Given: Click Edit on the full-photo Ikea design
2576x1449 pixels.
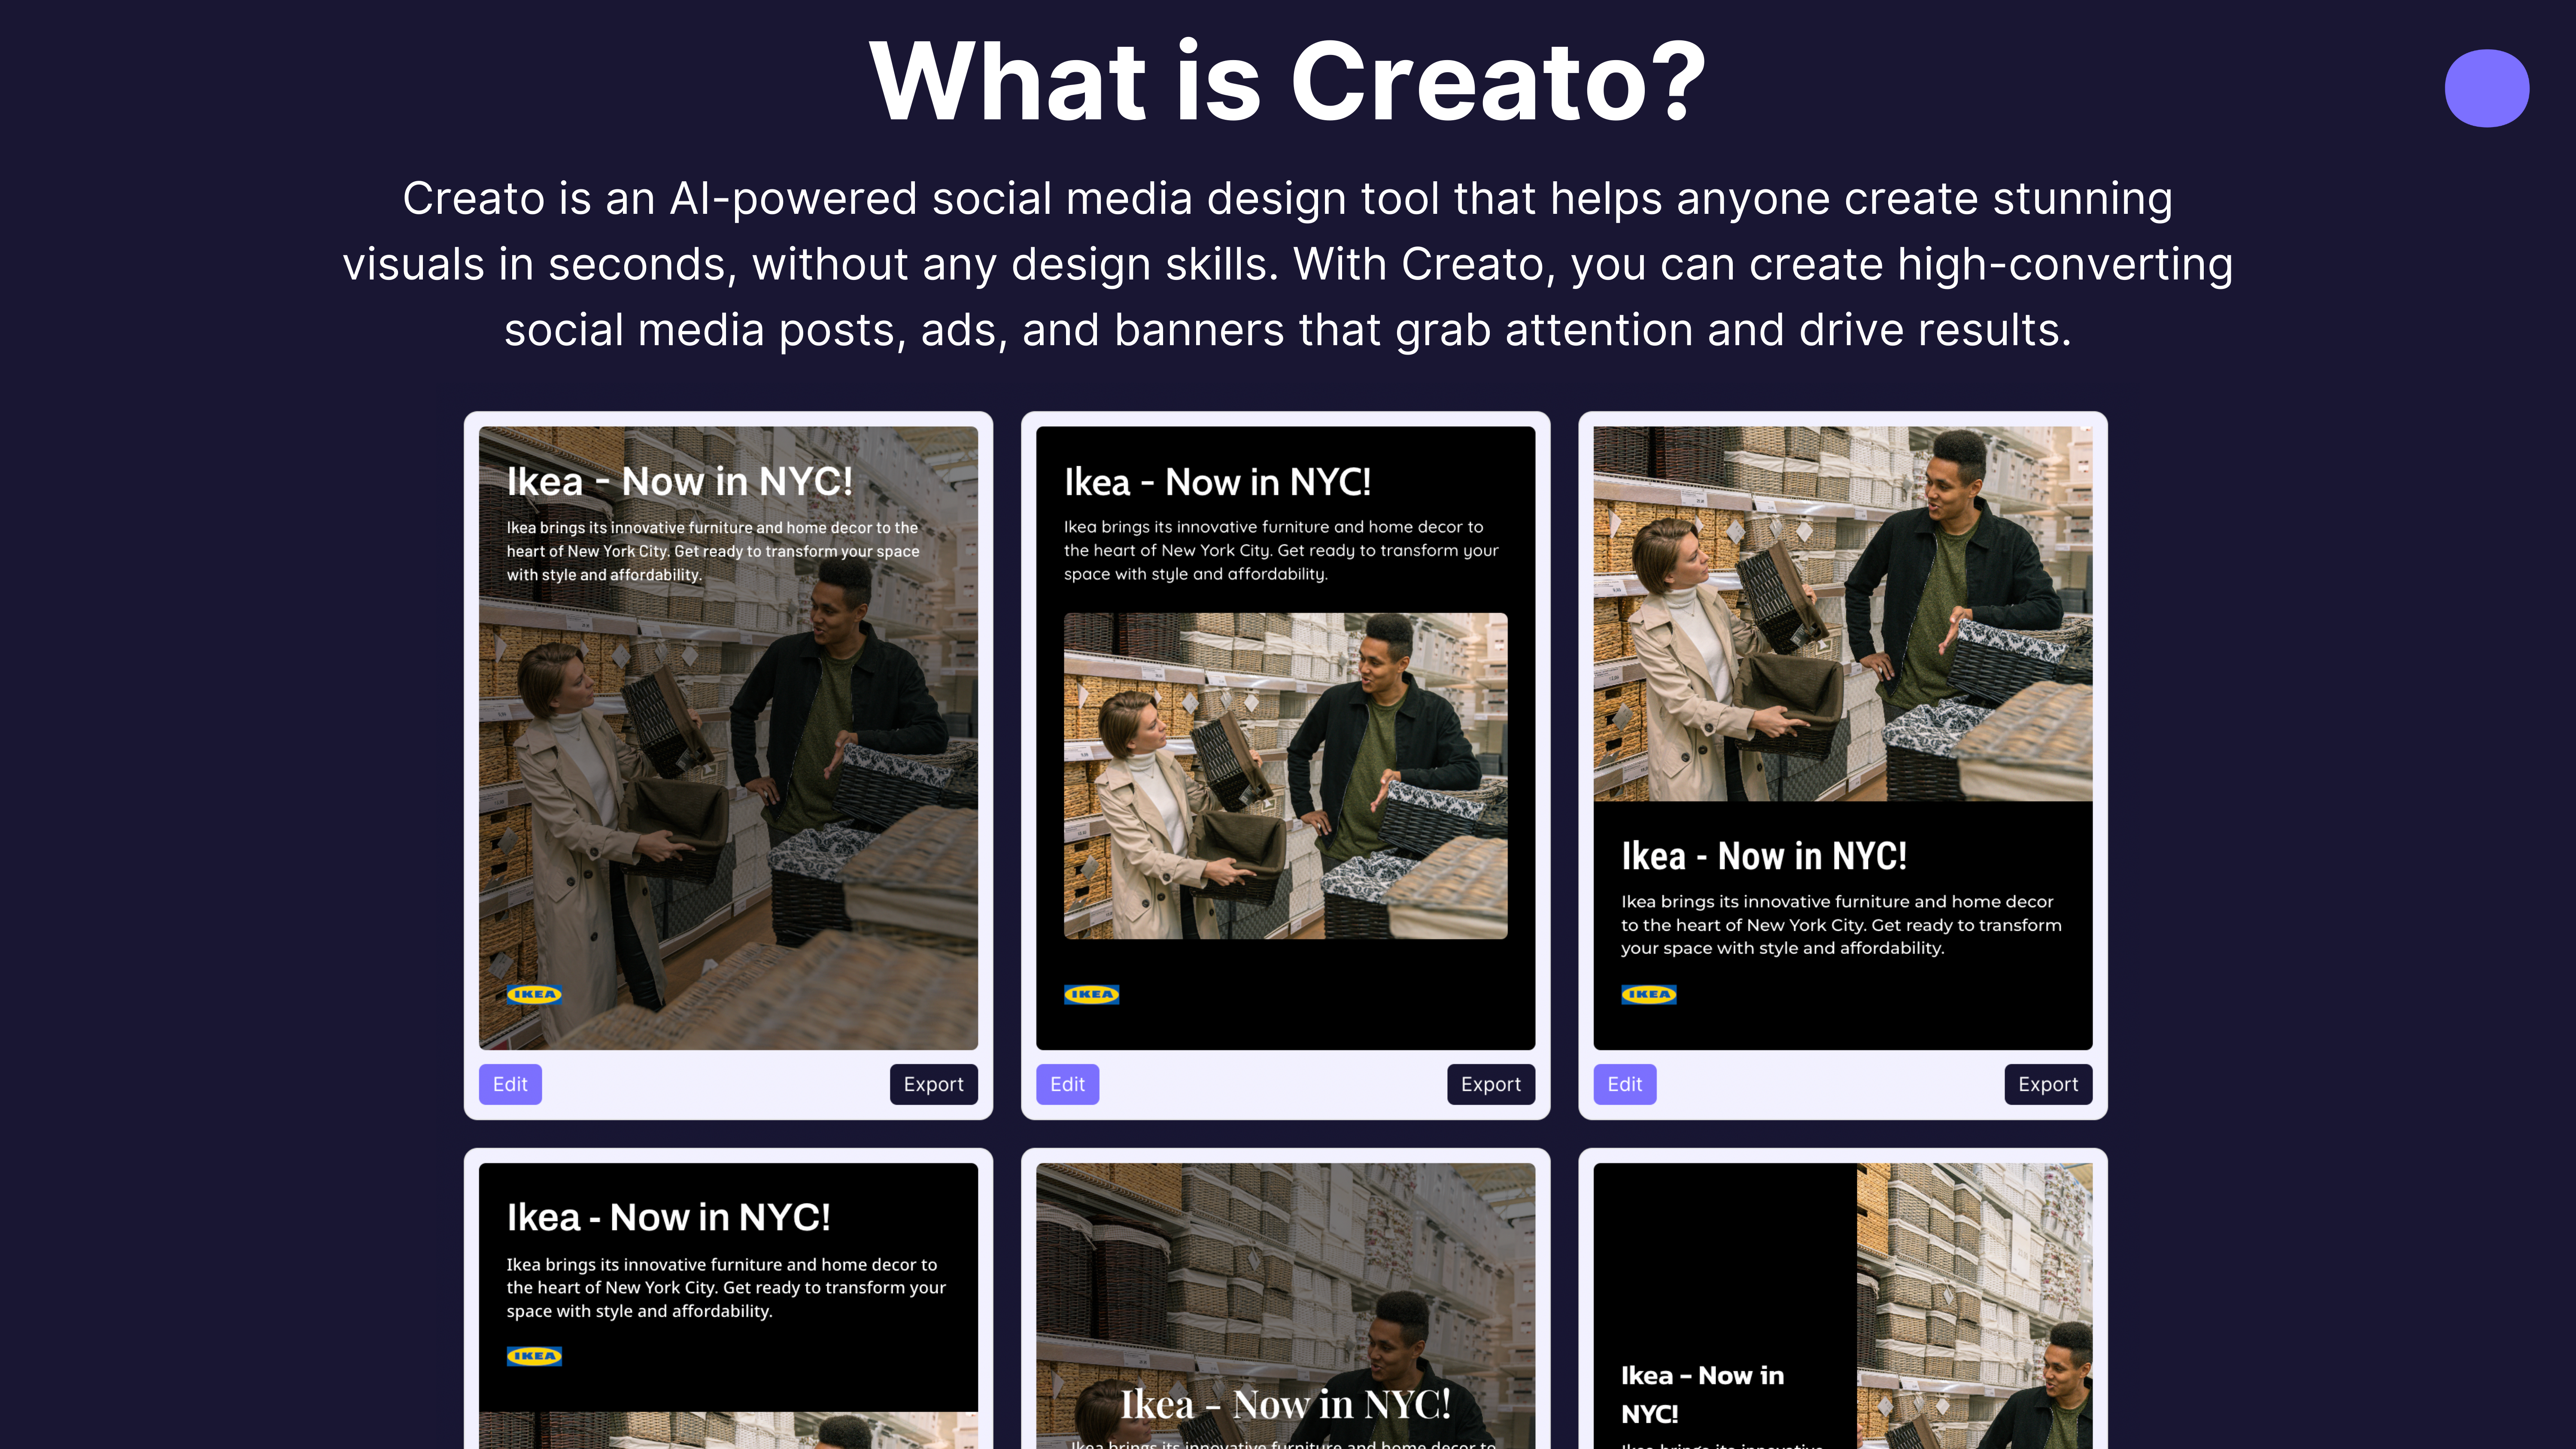Looking at the screenshot, I should coord(510,1084).
